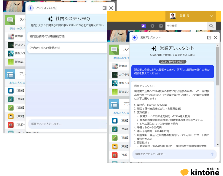Click the 全体検索 search field
Viewport: 223px width, 176px height.
pyautogui.click(x=186, y=26)
